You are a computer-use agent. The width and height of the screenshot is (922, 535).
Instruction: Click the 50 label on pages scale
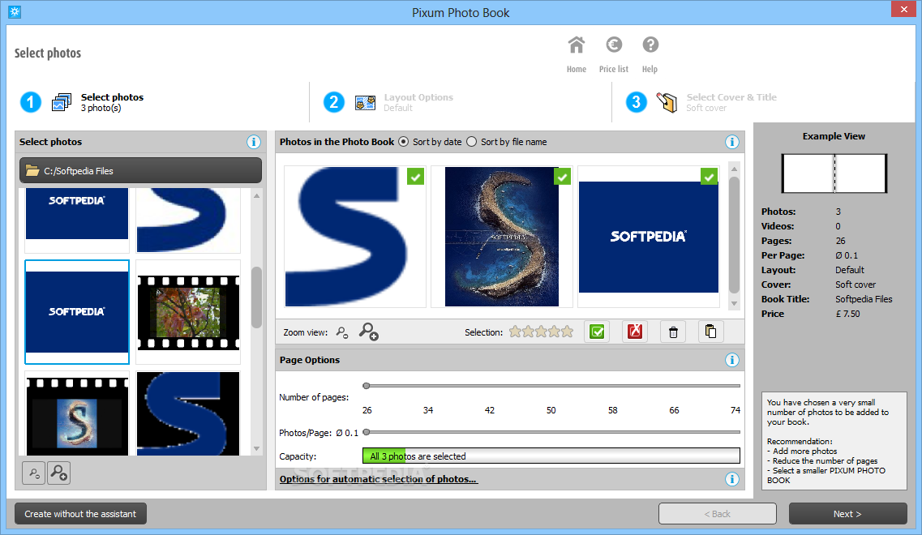(551, 410)
